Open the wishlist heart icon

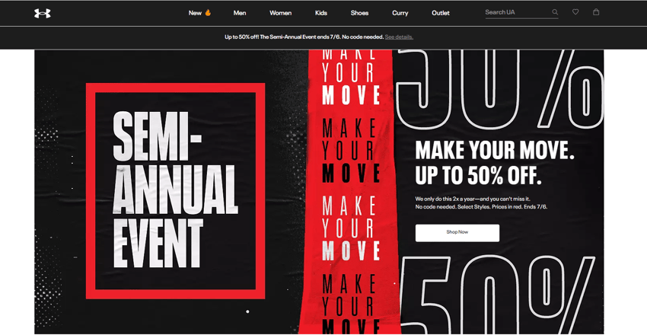pyautogui.click(x=575, y=12)
